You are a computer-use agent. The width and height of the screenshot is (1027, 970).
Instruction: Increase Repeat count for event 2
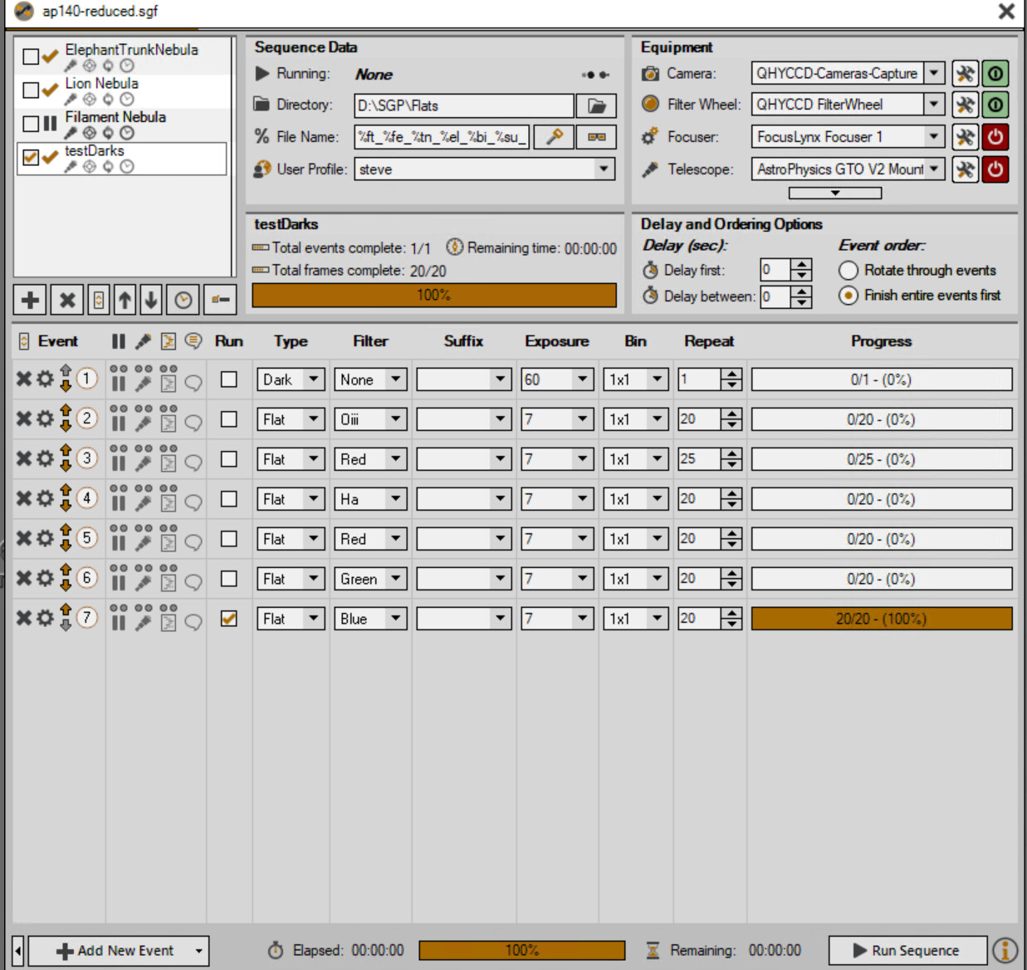tap(731, 414)
